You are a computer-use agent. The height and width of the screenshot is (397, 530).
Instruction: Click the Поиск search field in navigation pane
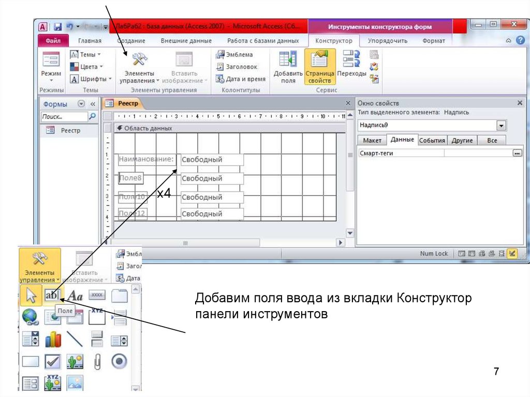click(x=64, y=116)
